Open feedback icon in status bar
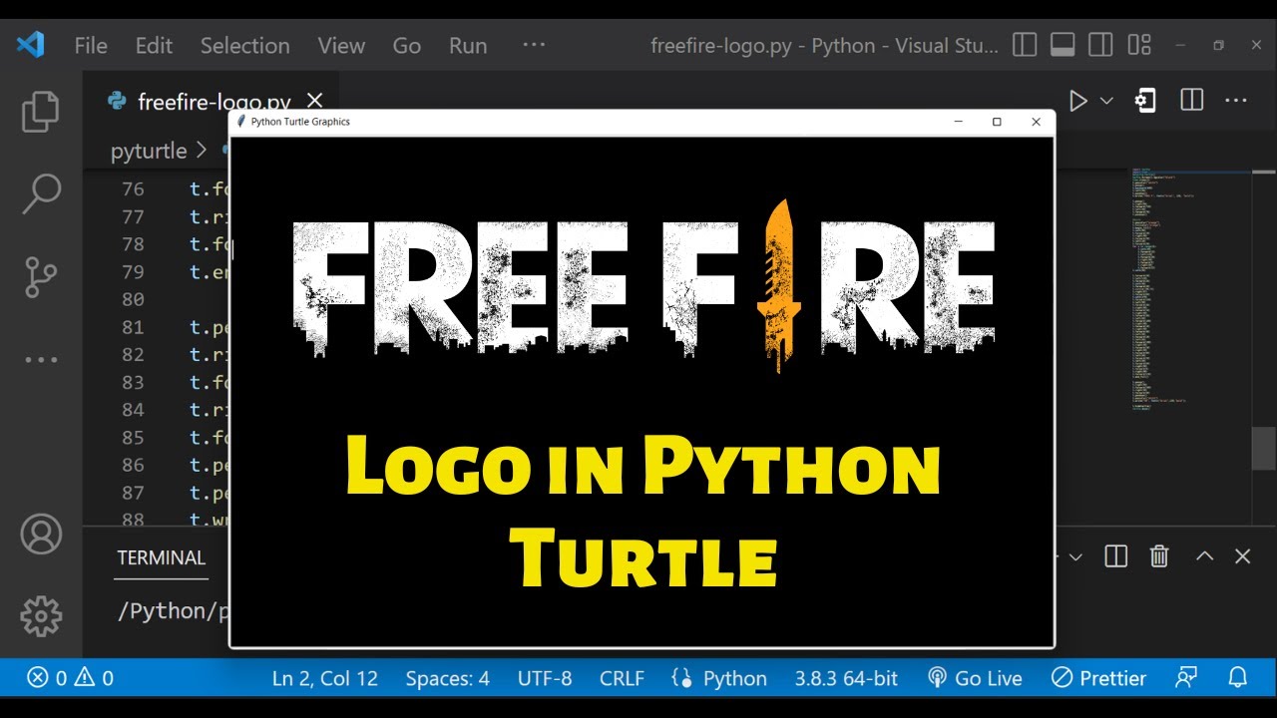 tap(1186, 678)
